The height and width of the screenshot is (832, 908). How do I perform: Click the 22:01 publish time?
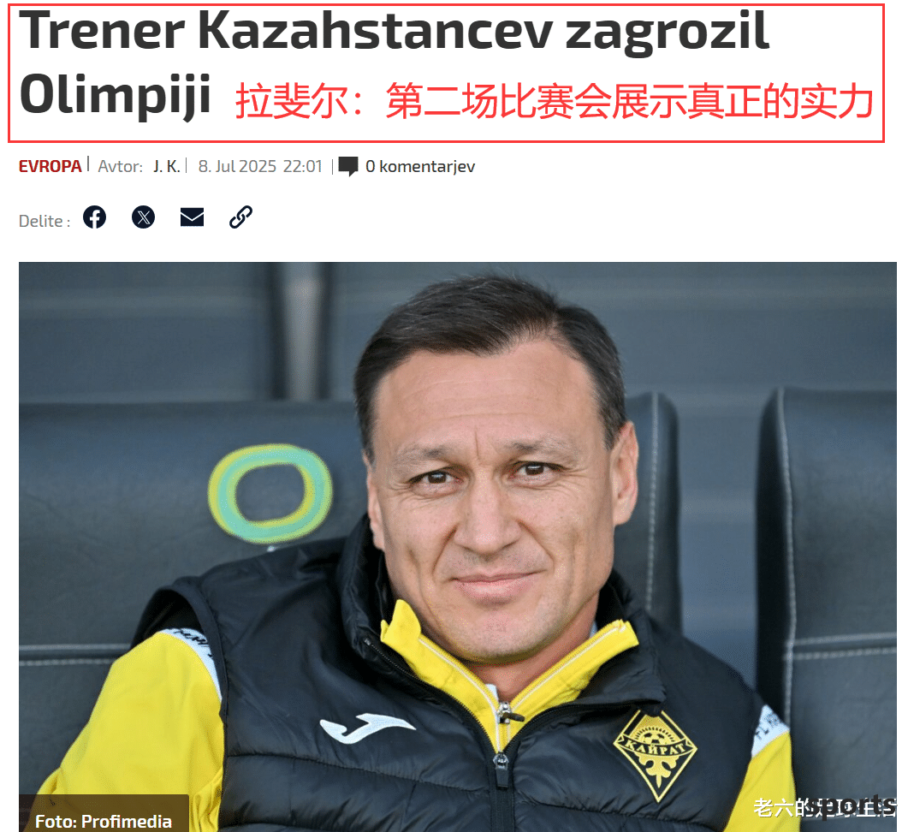[x=302, y=167]
